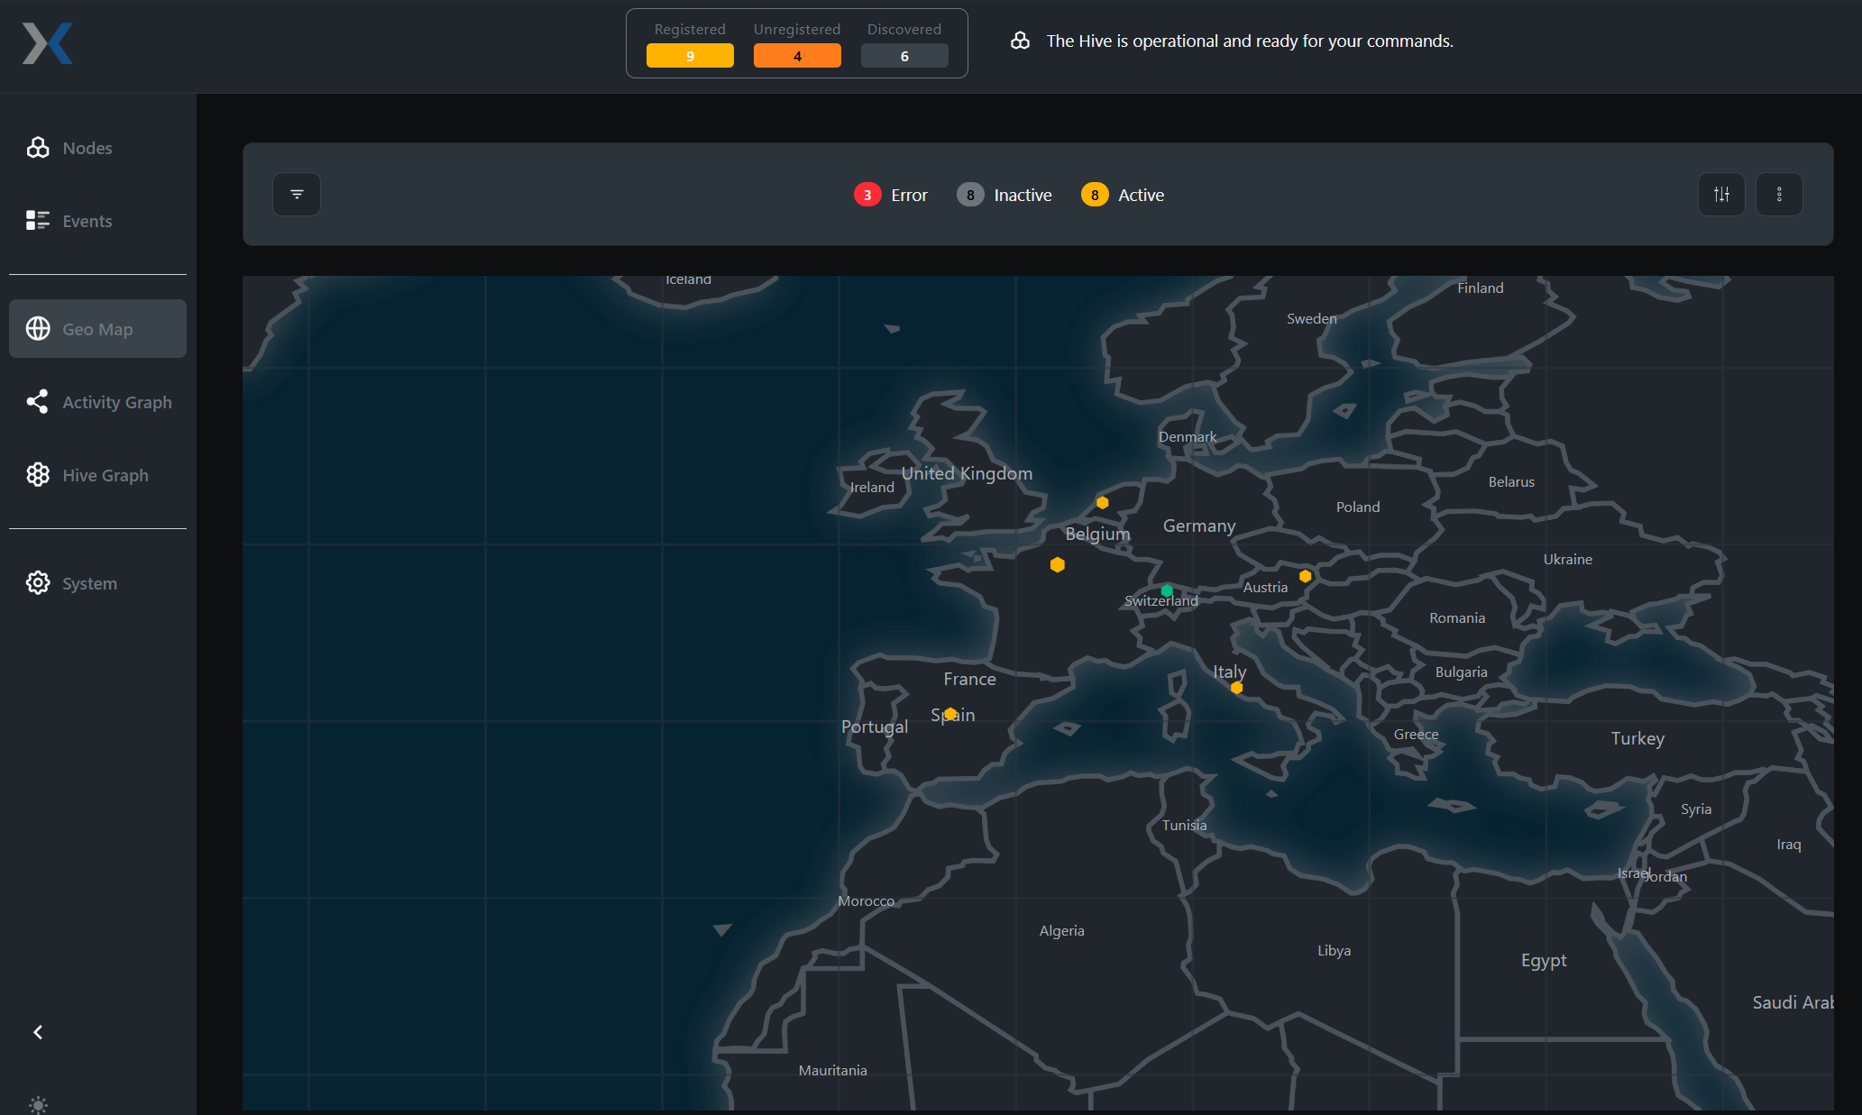Collapse the sidebar with chevron arrow

click(38, 1032)
